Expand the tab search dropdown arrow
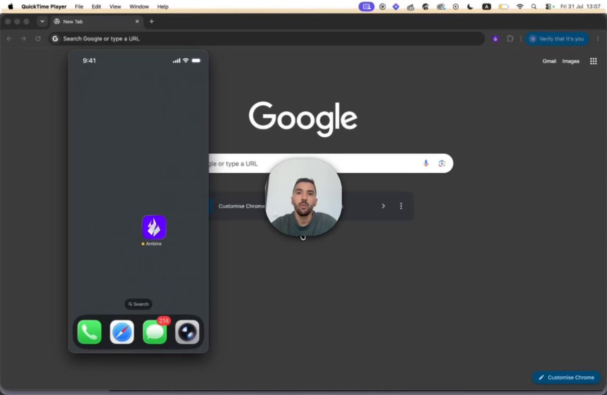Viewport: 607px width, 395px height. [42, 21]
